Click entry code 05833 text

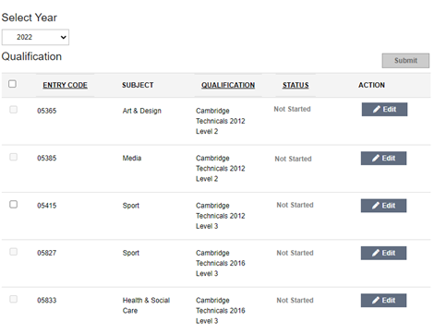tap(47, 301)
